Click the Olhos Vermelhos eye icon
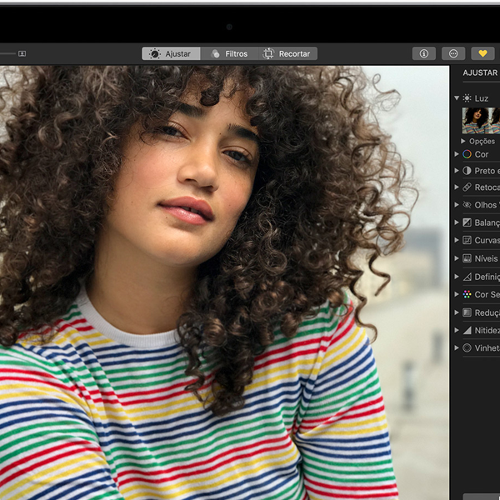This screenshot has height=500, width=500. pos(467,205)
